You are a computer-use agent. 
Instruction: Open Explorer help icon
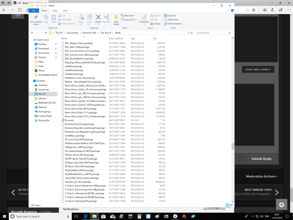click(232, 11)
